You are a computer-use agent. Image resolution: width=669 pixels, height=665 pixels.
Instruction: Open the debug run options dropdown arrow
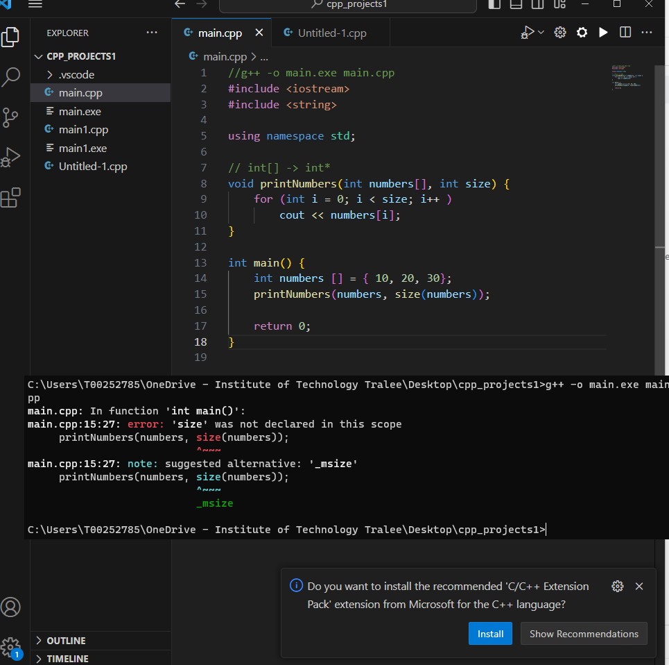pos(541,32)
